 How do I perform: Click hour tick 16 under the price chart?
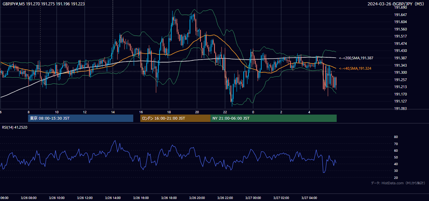141,112
